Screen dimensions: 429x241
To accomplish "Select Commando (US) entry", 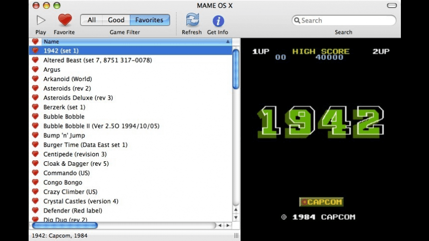I will (x=131, y=173).
